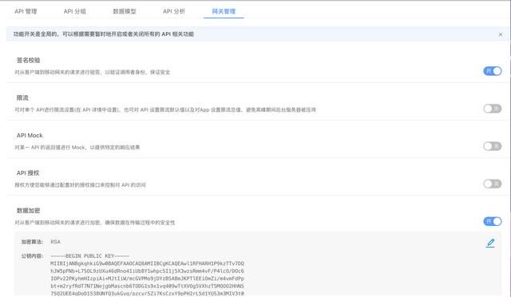Click the key line starting with MIIBIjANBgkqhkiG9w0BAQEFAAOCAQ8A

(147, 263)
